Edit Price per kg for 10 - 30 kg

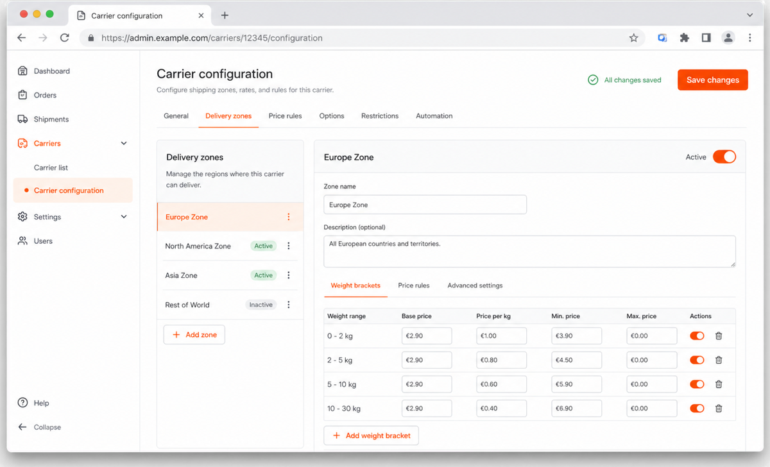[502, 409]
